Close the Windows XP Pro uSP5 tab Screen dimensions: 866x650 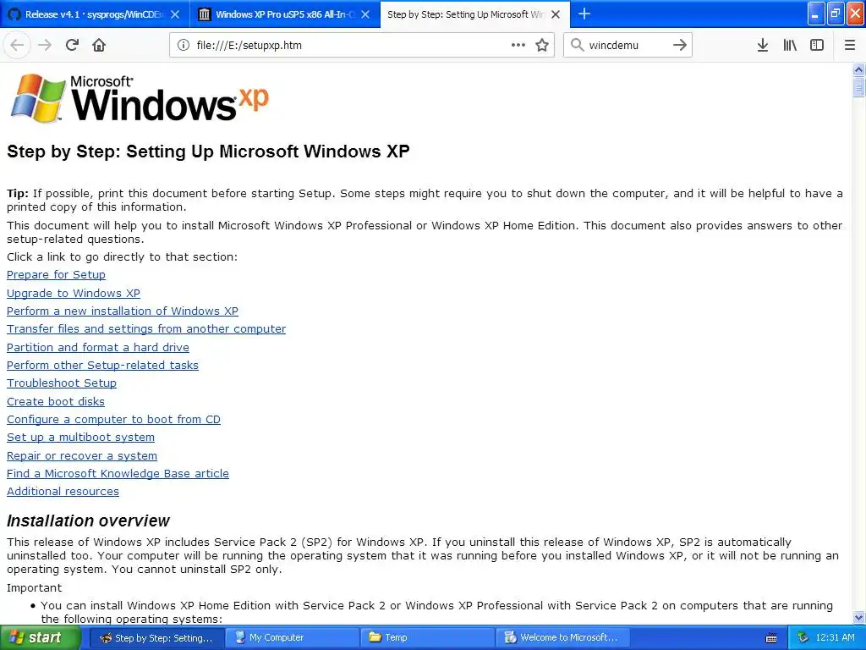(x=365, y=14)
